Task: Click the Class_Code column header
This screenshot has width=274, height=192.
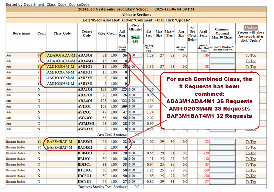Action: (62, 33)
